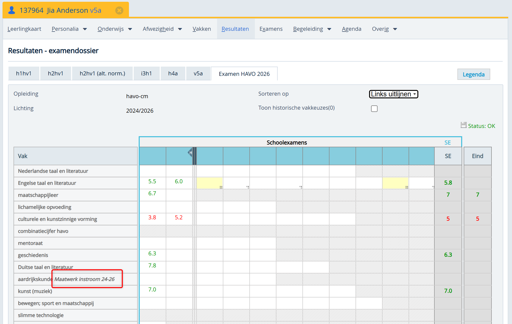512x324 pixels.
Task: Click the SE link above the table
Action: pos(447,142)
